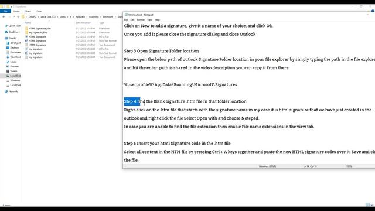This screenshot has height=211, width=375.
Task: Click the Microsoft breadcrumb segment
Action: click(x=108, y=17)
